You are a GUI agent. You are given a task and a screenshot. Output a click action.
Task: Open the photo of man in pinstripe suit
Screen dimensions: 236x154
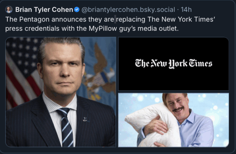pos(61,91)
